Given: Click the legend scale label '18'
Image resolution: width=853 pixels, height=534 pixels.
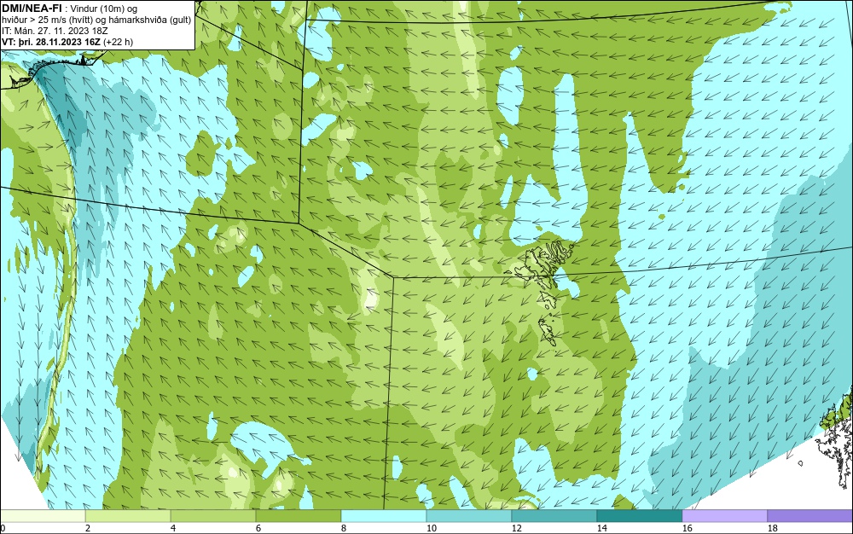Looking at the screenshot, I should pyautogui.click(x=773, y=528).
